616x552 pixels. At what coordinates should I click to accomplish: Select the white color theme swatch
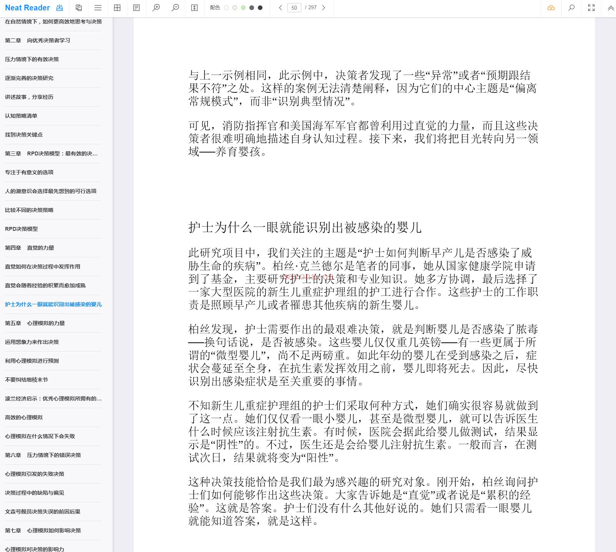coord(226,8)
